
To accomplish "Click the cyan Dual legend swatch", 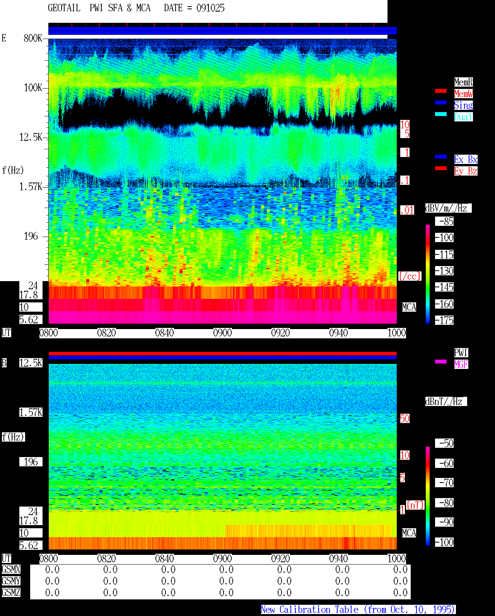I will [441, 114].
